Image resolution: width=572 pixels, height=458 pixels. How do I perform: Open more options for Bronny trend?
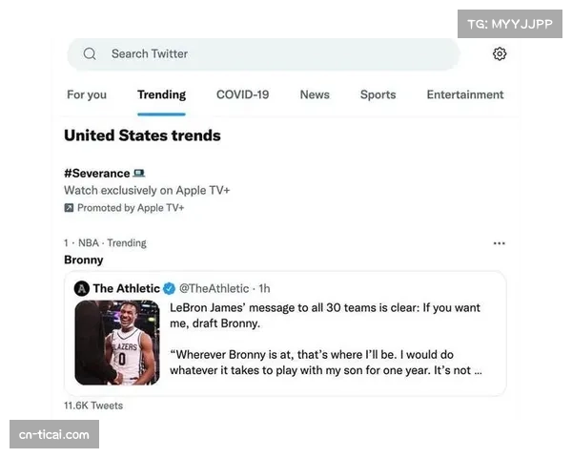pos(499,243)
